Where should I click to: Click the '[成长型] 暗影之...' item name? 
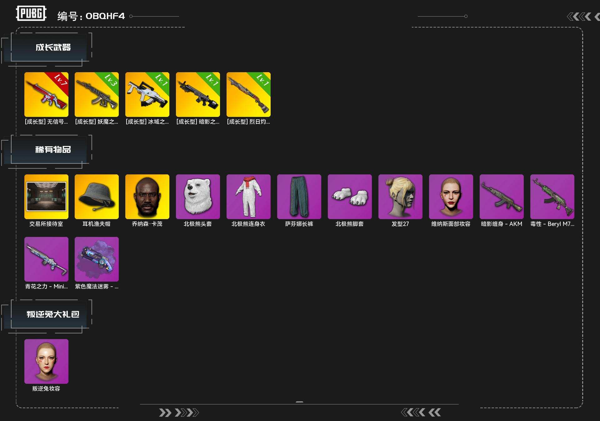point(198,122)
